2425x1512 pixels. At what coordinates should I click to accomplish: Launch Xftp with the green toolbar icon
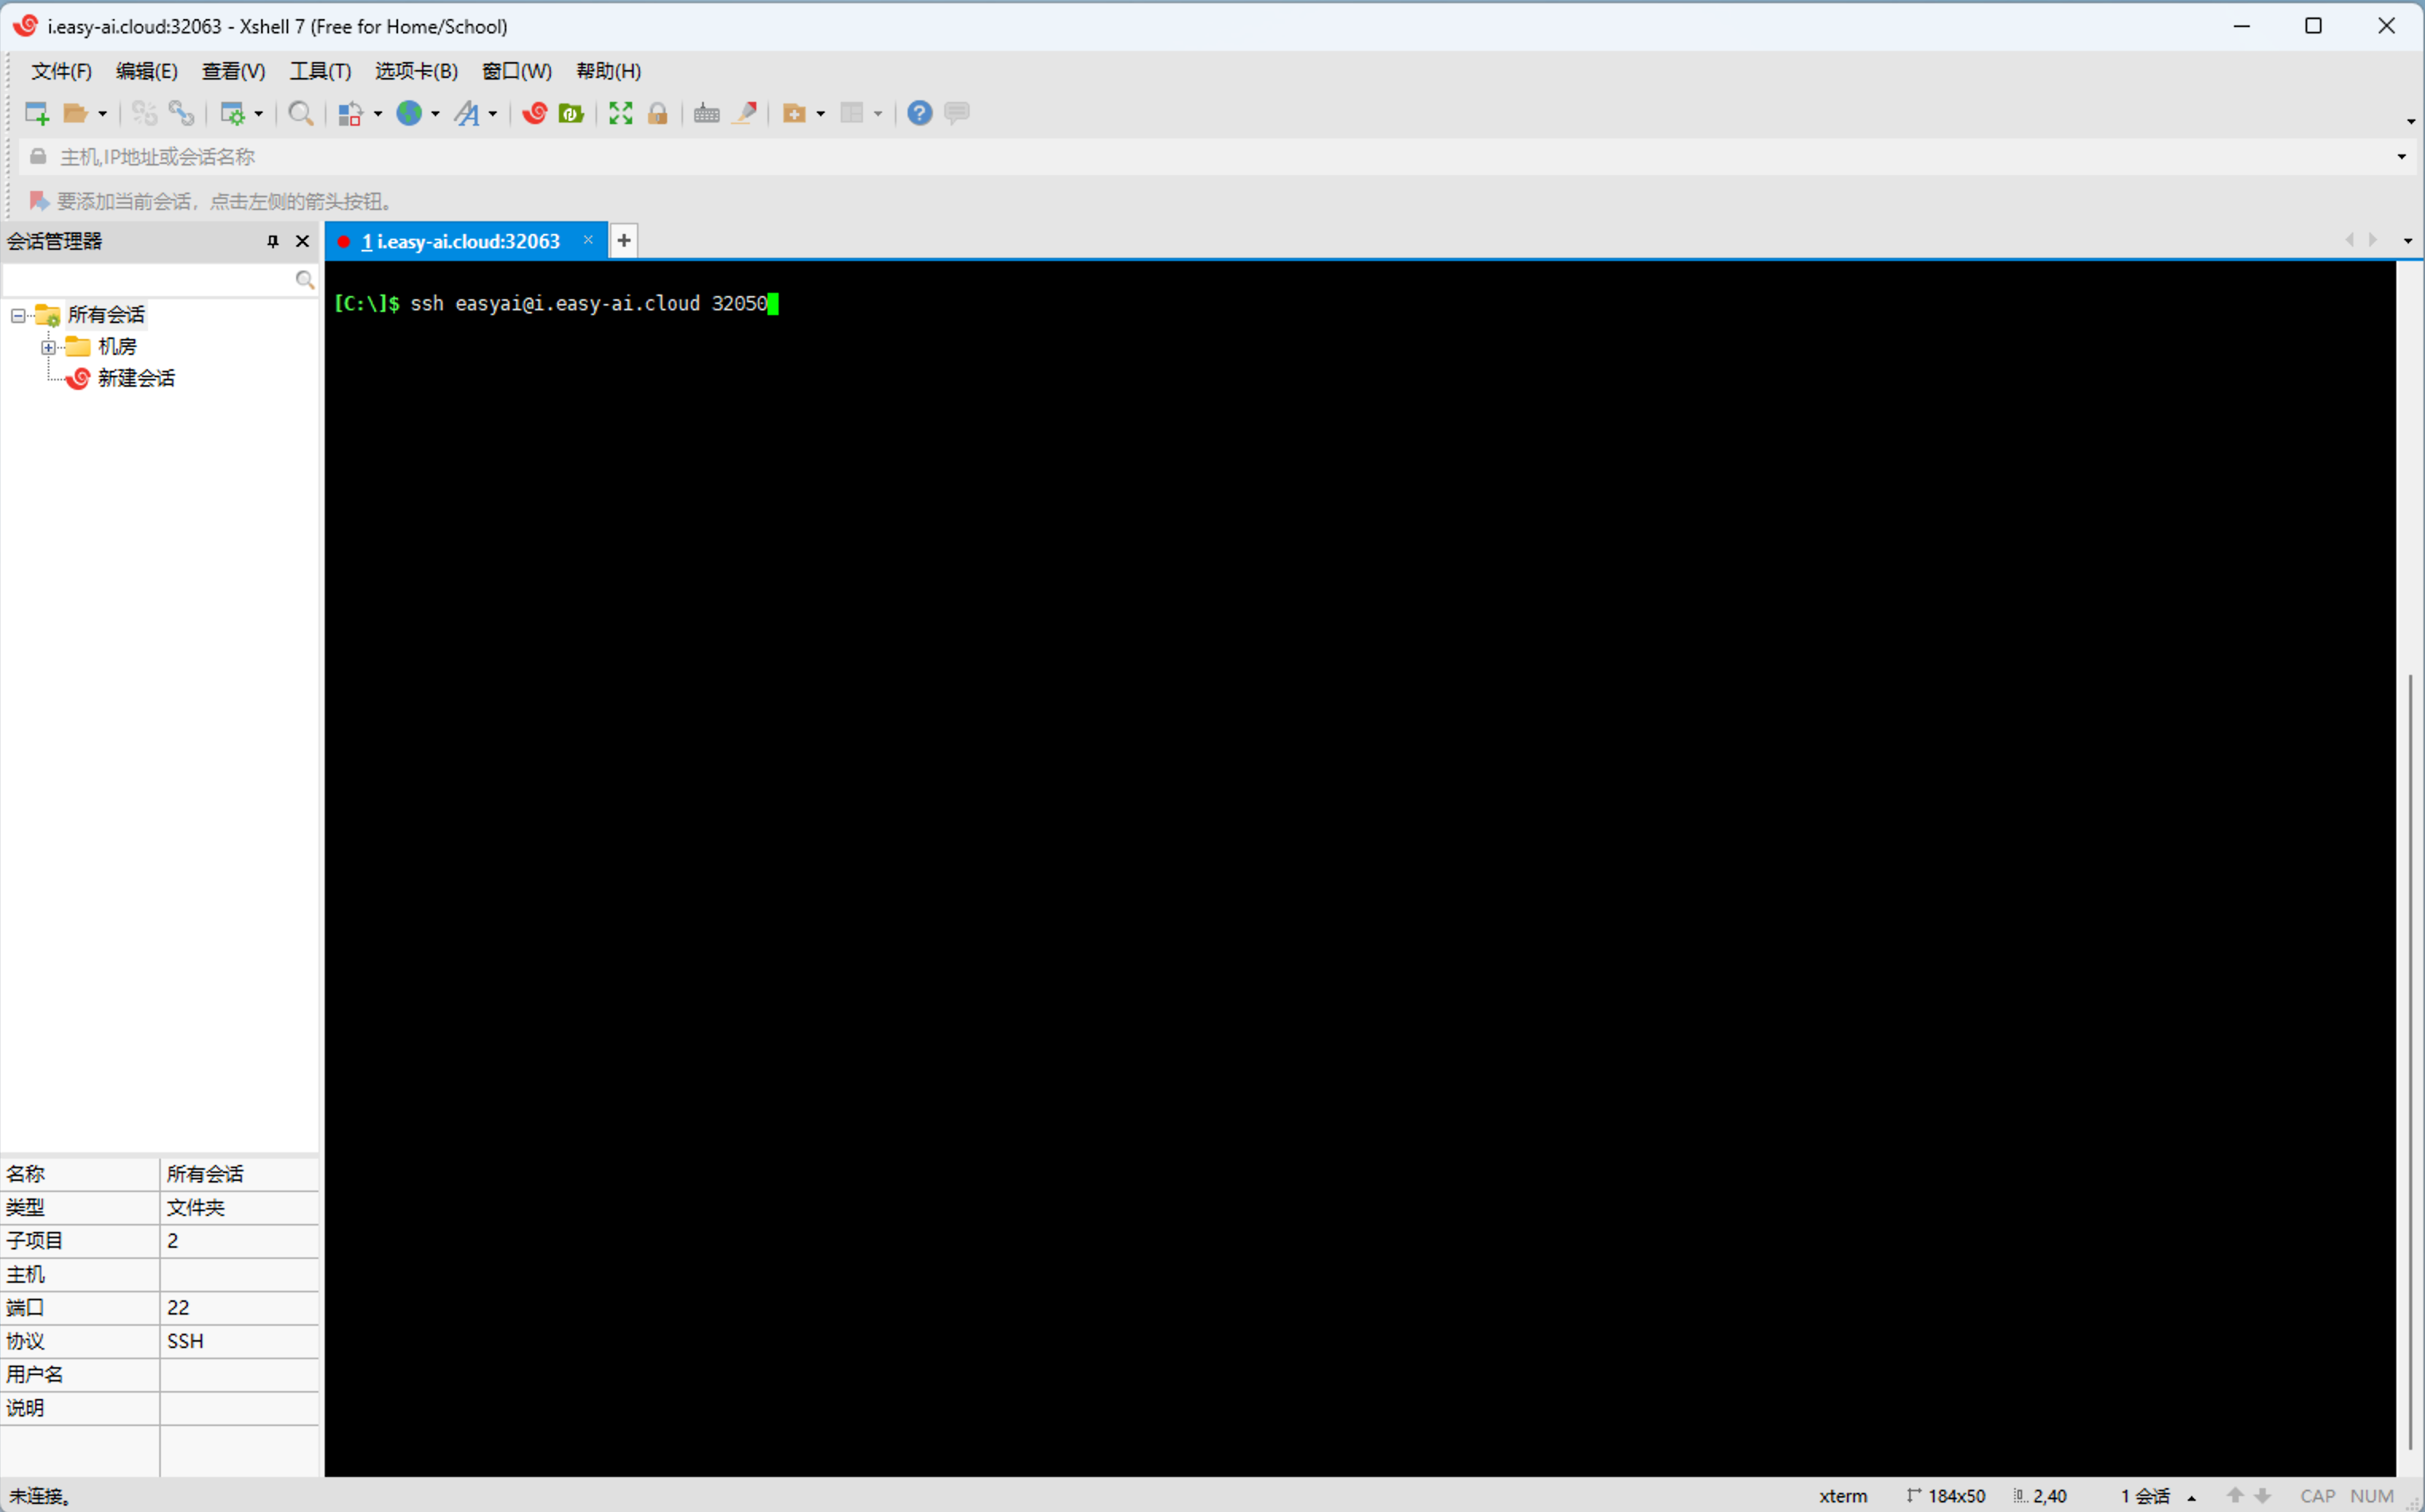tap(572, 113)
